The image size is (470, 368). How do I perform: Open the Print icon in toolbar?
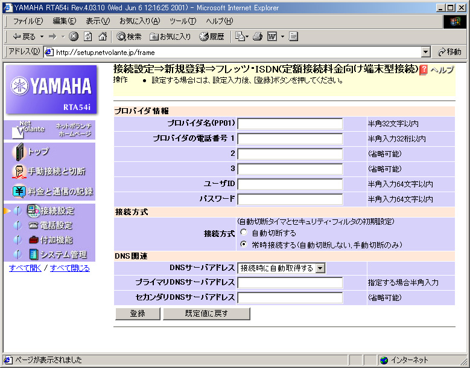[x=258, y=37]
